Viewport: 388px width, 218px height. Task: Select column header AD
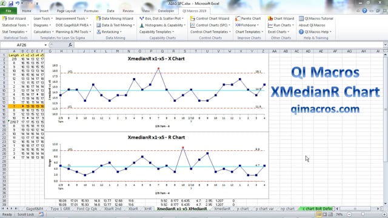308,51
